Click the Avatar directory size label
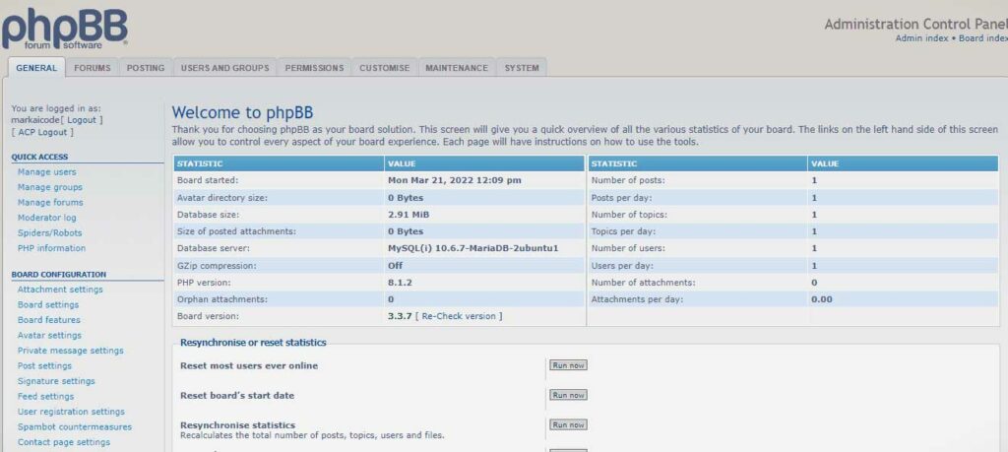 pyautogui.click(x=222, y=198)
